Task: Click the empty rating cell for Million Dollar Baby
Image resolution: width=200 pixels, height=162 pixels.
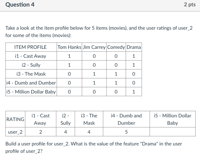Action: pos(173,132)
